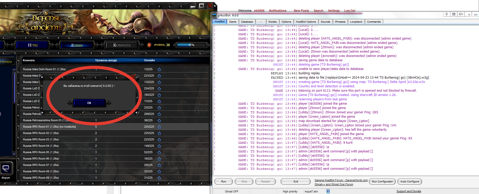Image resolution: width=479 pixels, height=194 pixels.
Task: Click the star in the row showing 11/225 online
Action: pos(159,101)
